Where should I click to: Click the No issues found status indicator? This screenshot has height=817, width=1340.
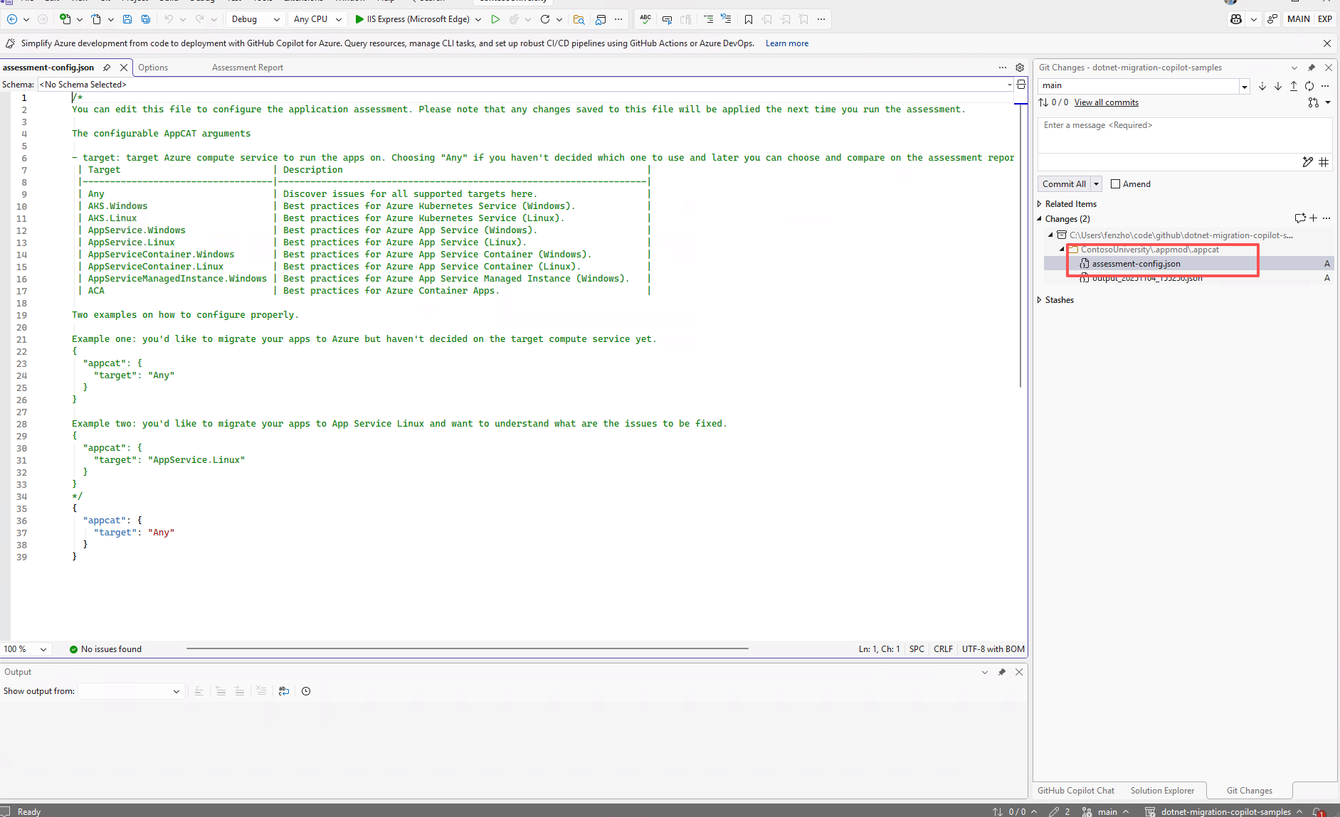(x=105, y=649)
